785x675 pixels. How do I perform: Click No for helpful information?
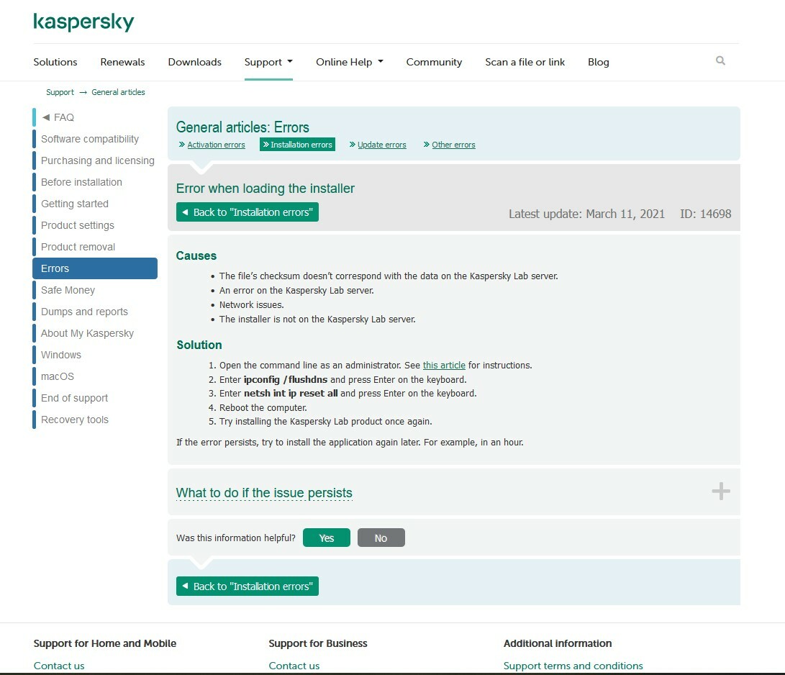pyautogui.click(x=381, y=538)
